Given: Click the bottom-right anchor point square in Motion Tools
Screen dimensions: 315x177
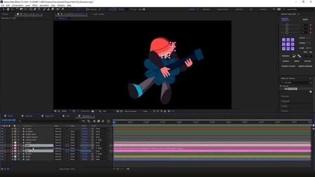Looking at the screenshot, I should pyautogui.click(x=292, y=48).
